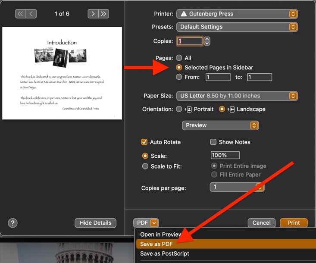Open the Paper Size US Letter dropdown
Screen dimensions: 316x263
pyautogui.click(x=237, y=96)
